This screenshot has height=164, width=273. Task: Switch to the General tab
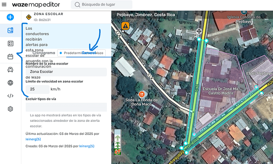point(89,53)
